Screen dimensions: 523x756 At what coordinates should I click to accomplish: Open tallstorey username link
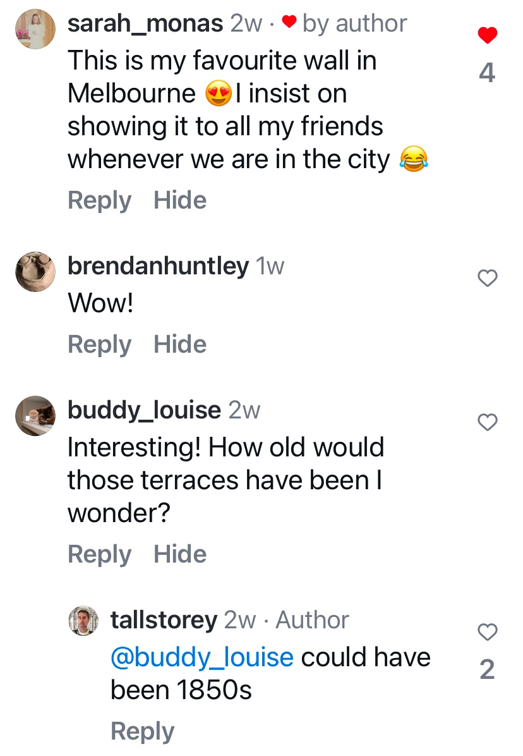[x=164, y=620]
